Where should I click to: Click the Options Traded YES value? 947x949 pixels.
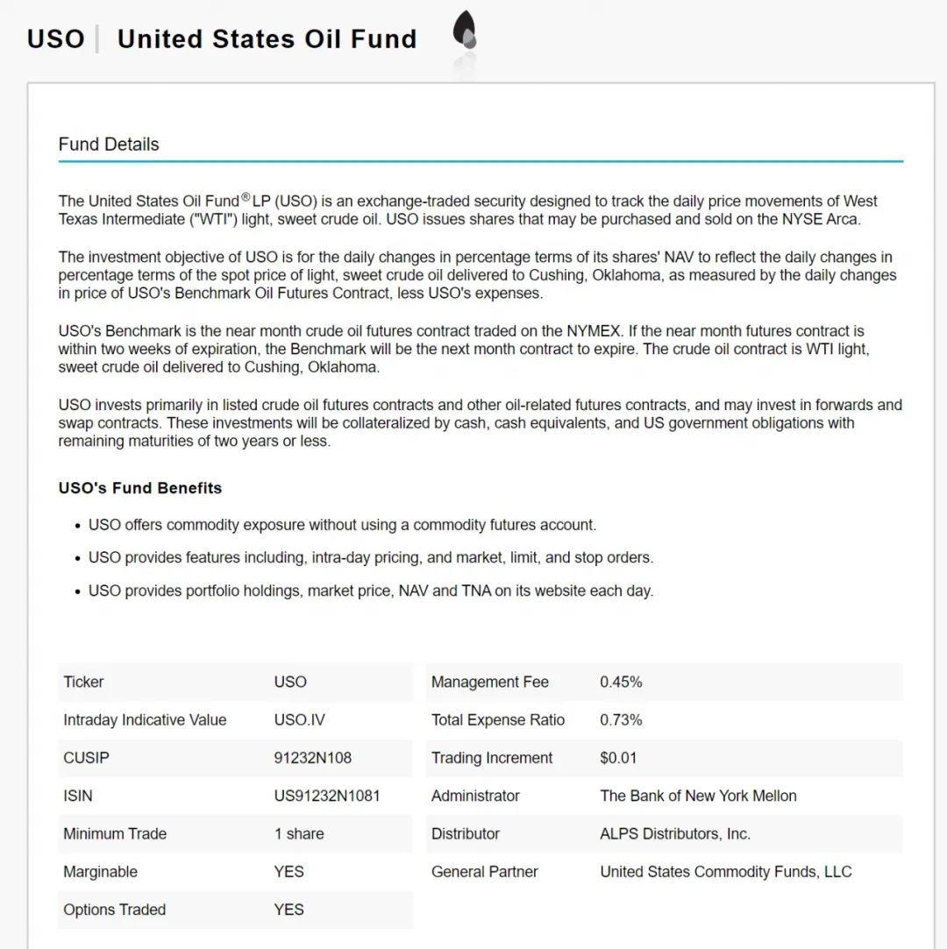[x=288, y=910]
